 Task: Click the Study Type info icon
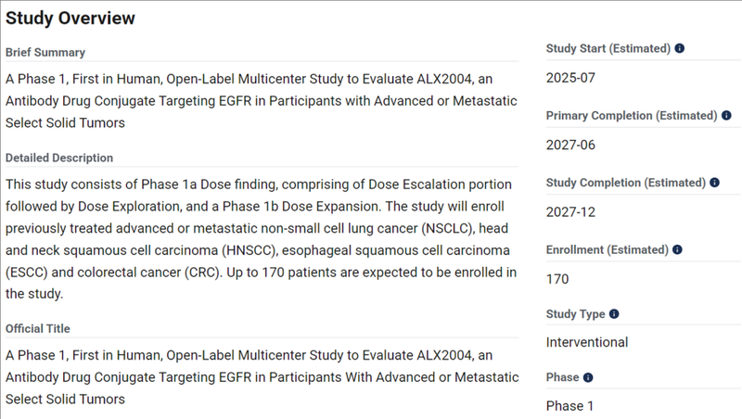(614, 314)
